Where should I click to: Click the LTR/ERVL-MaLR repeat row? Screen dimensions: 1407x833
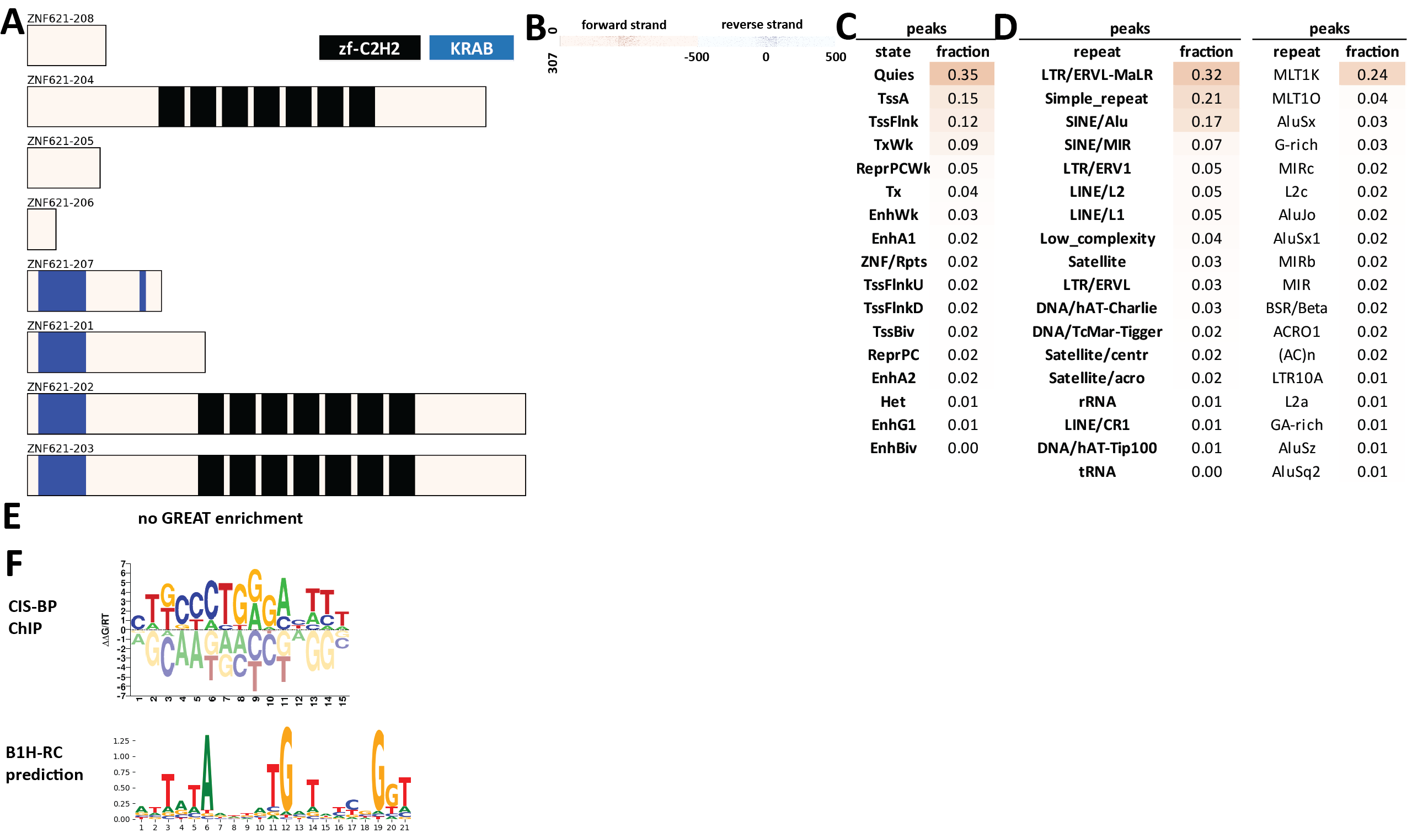pyautogui.click(x=1128, y=74)
